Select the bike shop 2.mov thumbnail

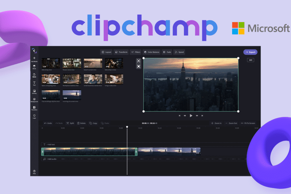tap(114, 63)
